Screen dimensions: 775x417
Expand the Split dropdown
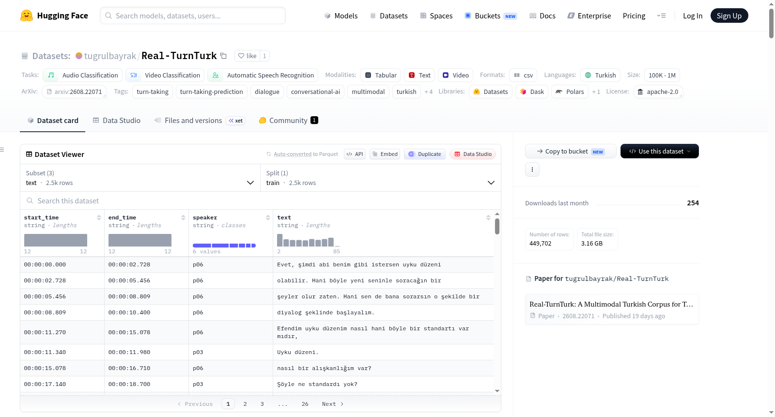(x=381, y=178)
